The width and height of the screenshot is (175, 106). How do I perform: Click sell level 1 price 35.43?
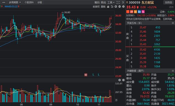pos(143,44)
